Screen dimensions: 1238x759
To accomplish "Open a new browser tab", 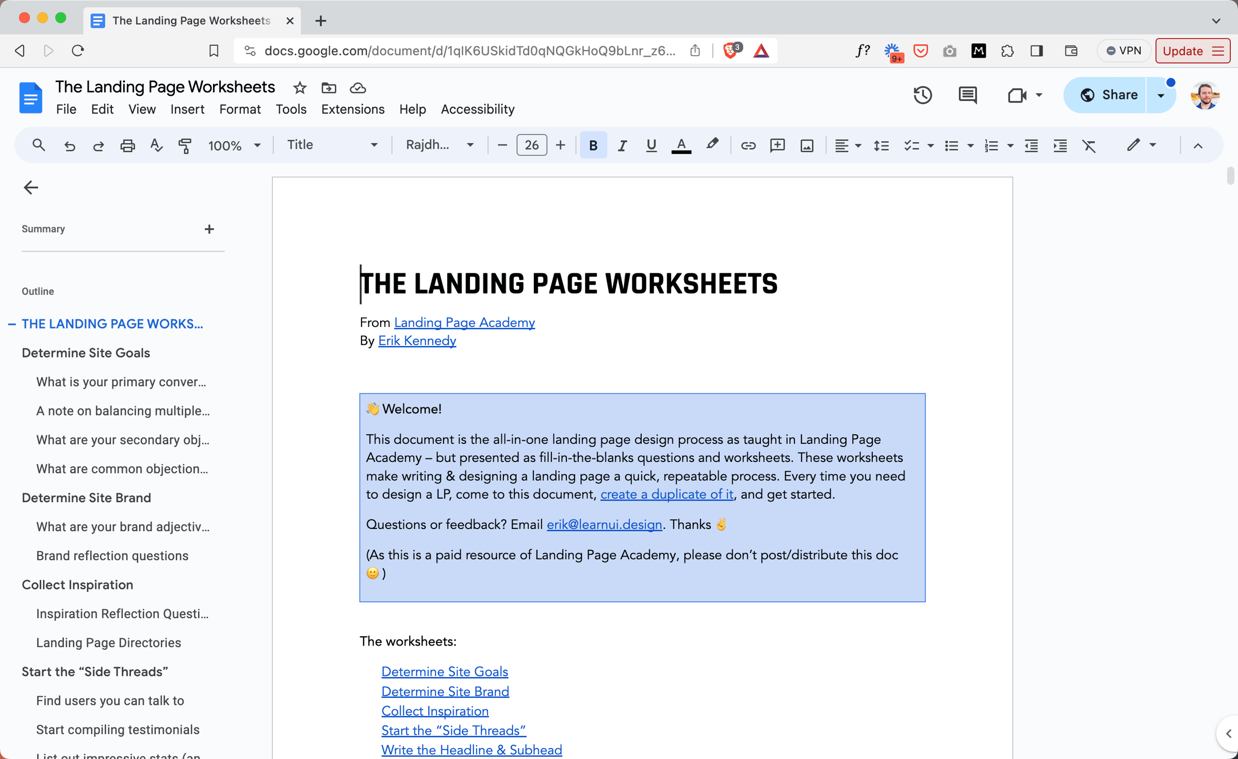I will (320, 21).
